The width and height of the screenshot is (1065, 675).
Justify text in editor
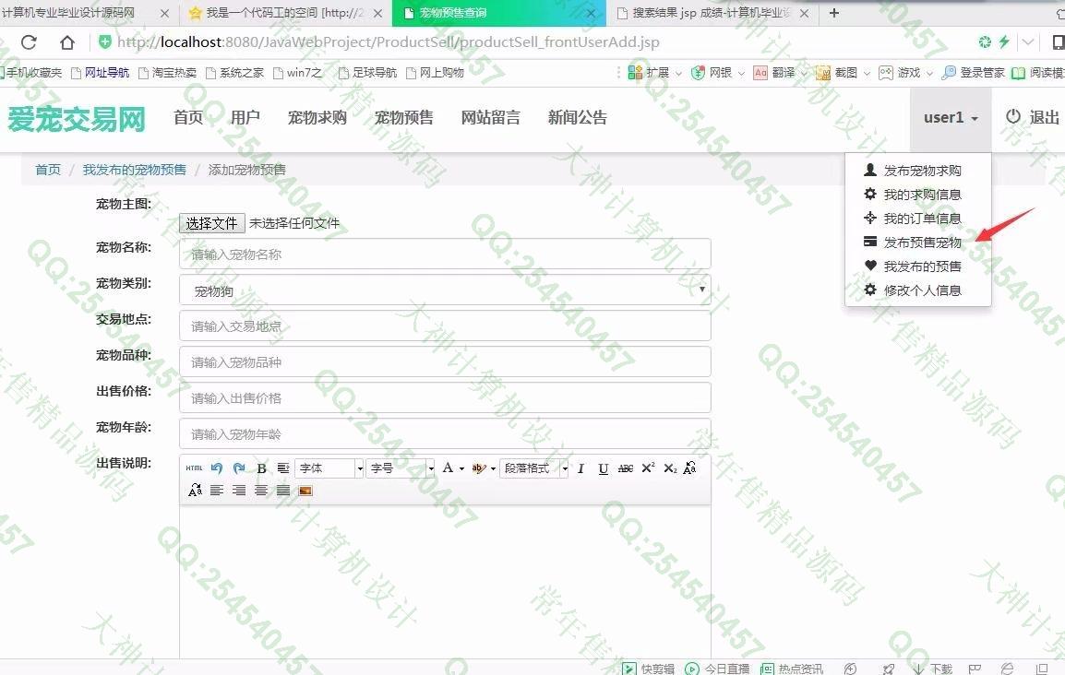283,490
